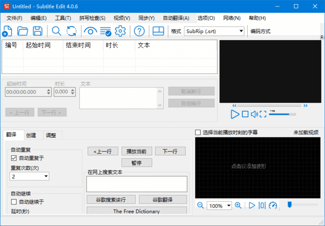Adjust the video volume slider

click(282, 114)
